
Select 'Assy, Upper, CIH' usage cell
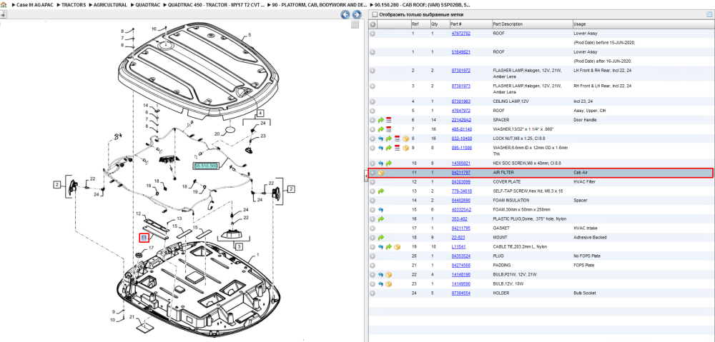588,111
